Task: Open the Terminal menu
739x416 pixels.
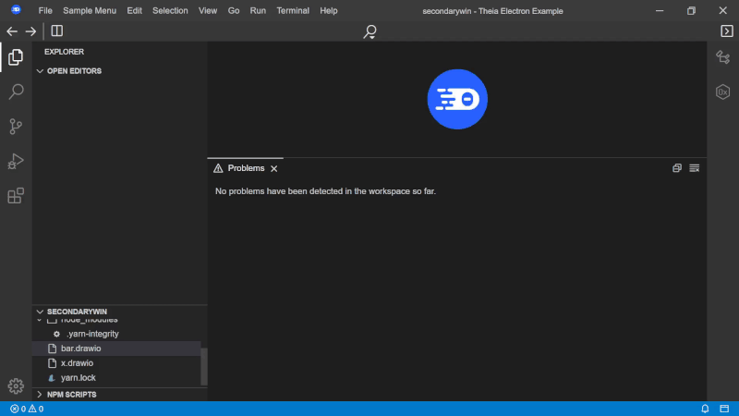Action: point(293,10)
